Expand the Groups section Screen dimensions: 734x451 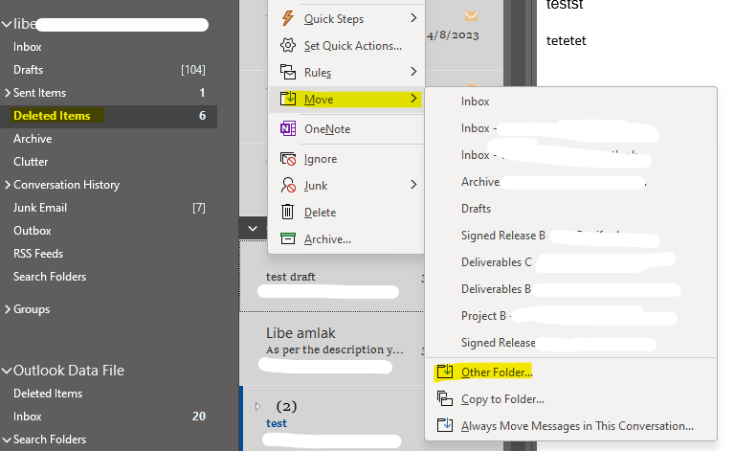pyautogui.click(x=7, y=309)
